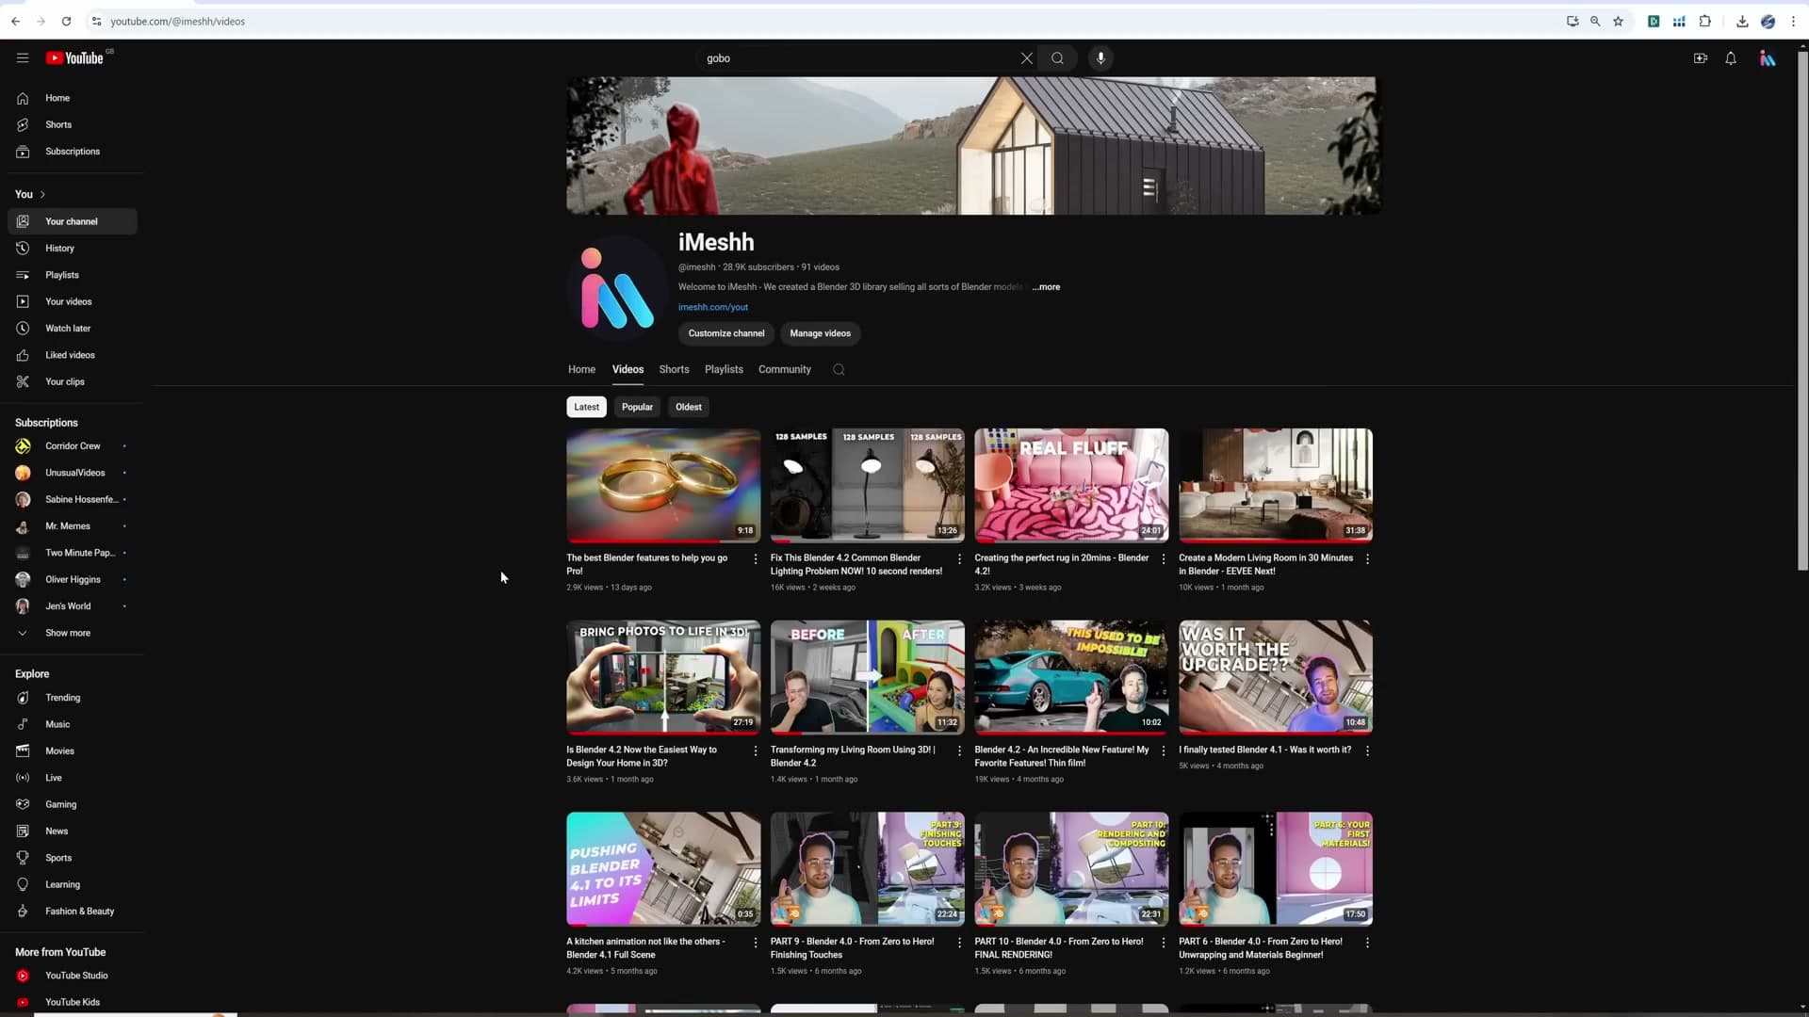
Task: Switch to the channel Shorts tab
Action: tap(674, 370)
